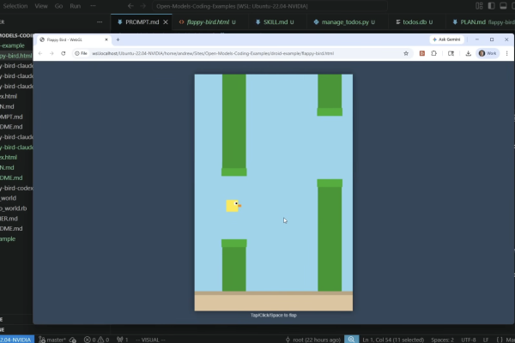Click the yellow bird sprite
Image resolution: width=515 pixels, height=343 pixels.
tap(233, 206)
